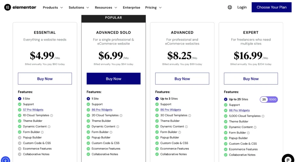
Task: Click the $8.25 price text
Action: [x=180, y=56]
